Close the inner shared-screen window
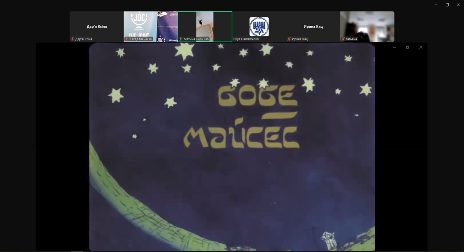 421,47
